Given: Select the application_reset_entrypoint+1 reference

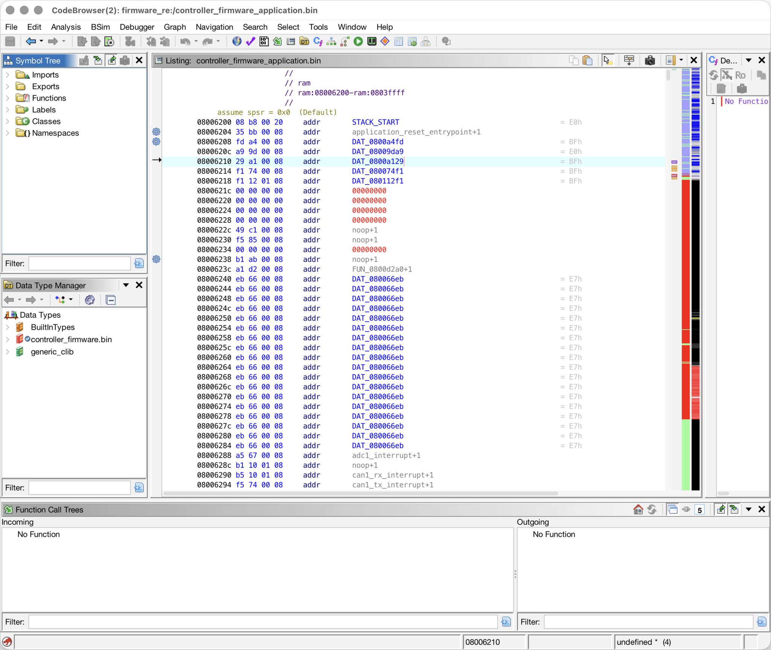Looking at the screenshot, I should [x=416, y=132].
